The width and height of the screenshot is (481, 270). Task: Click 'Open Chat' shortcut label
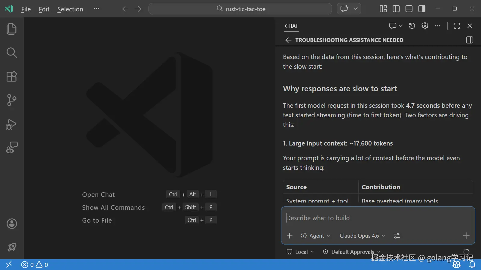tap(99, 195)
